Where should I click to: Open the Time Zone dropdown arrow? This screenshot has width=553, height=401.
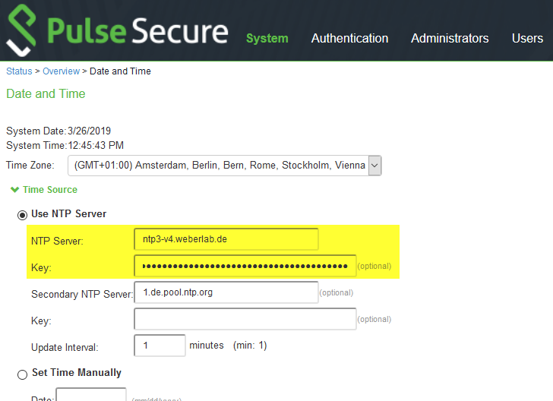(x=375, y=166)
